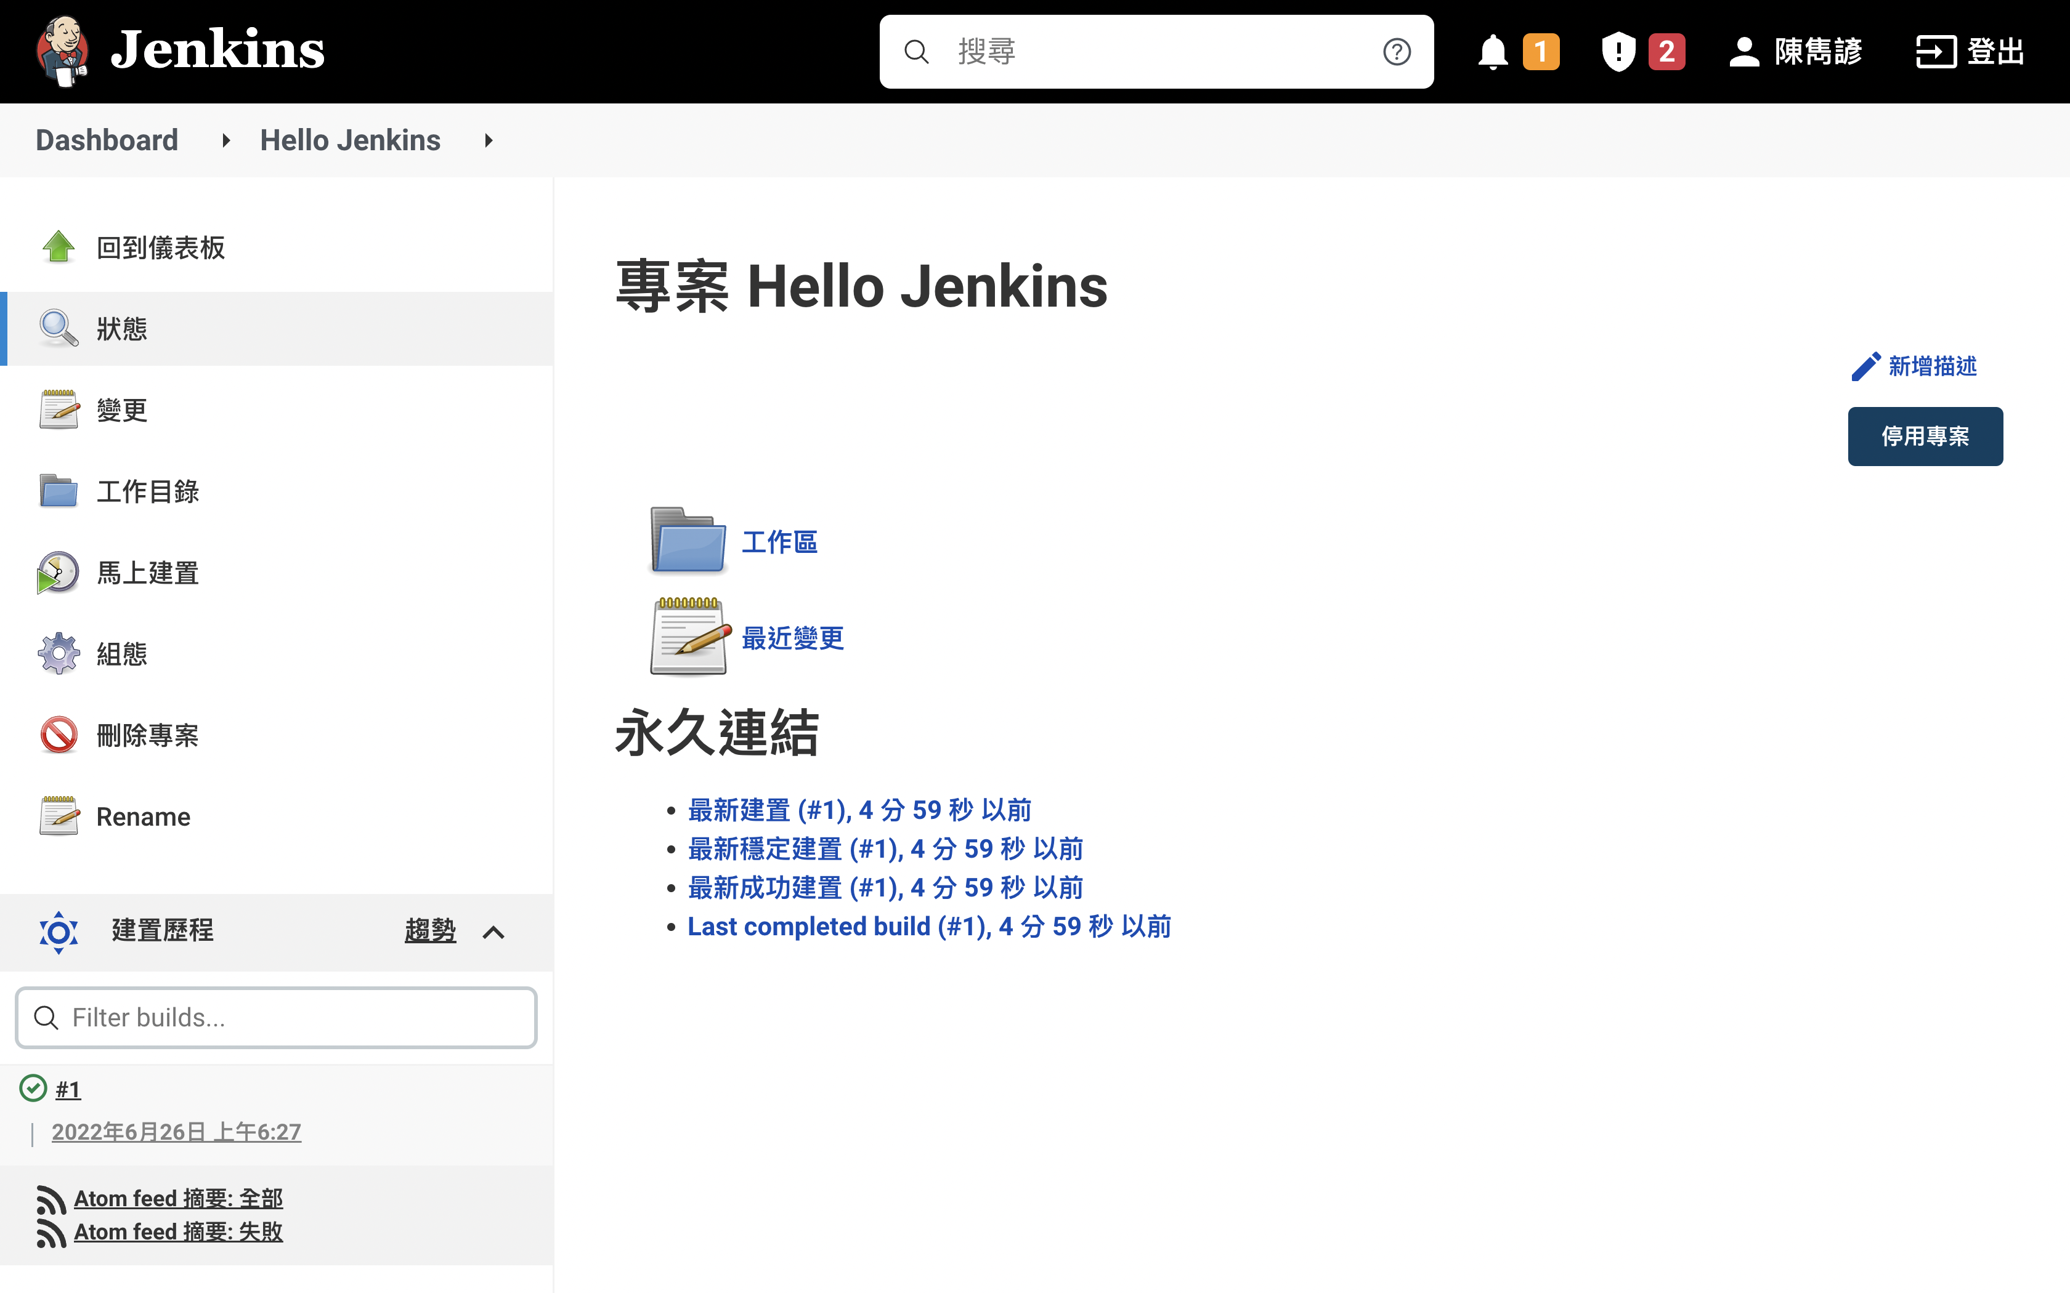
Task: Open the 最近變更 link
Action: (792, 638)
